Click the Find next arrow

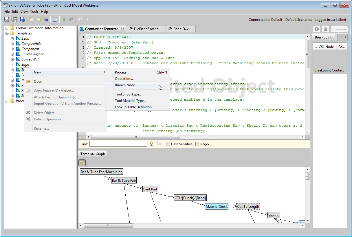[152, 144]
